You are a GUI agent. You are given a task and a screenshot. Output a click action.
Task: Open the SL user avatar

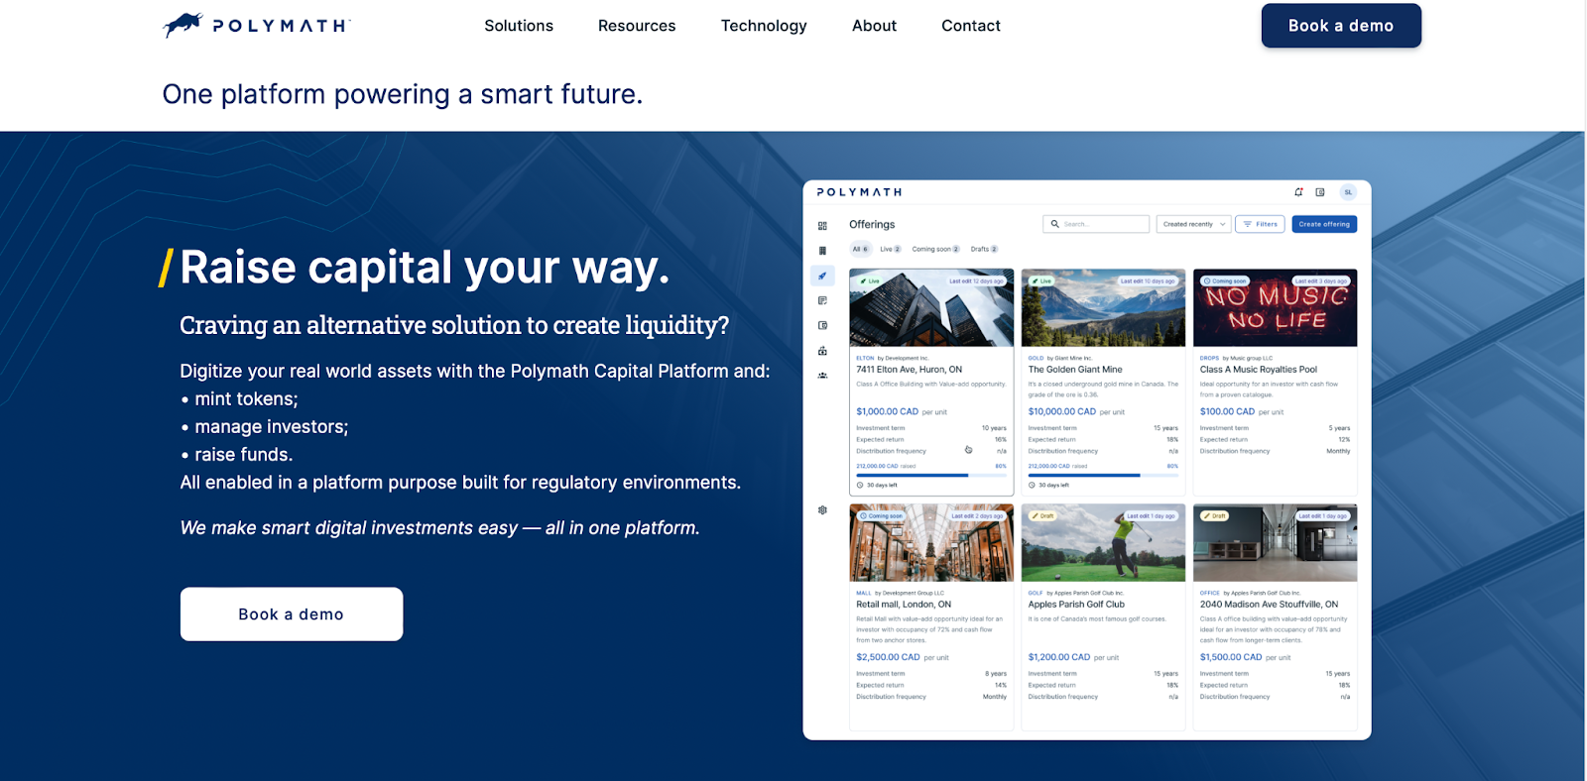[1348, 192]
